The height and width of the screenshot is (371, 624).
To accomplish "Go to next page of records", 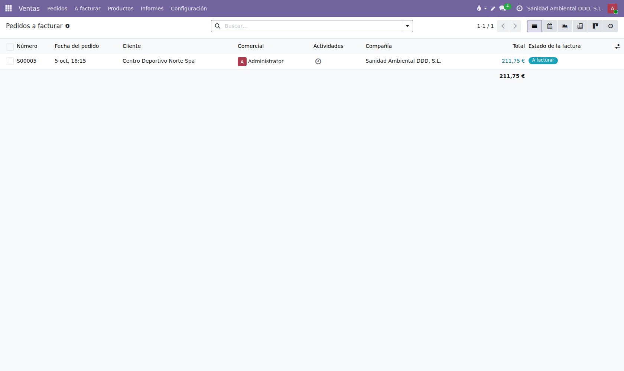I will pos(515,26).
